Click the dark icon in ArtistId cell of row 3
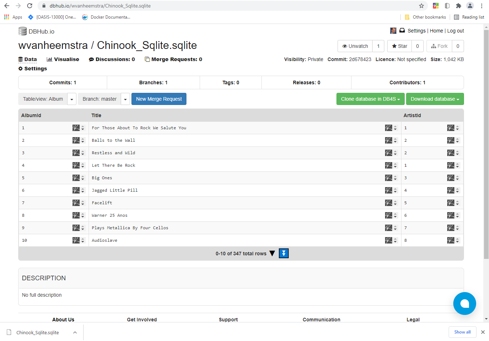 [451, 153]
